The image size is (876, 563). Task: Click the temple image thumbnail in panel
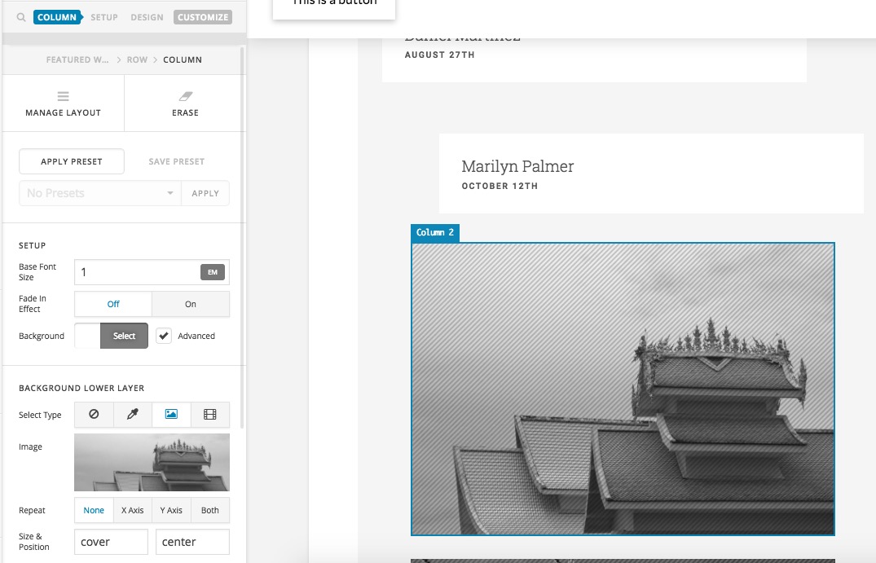point(152,463)
